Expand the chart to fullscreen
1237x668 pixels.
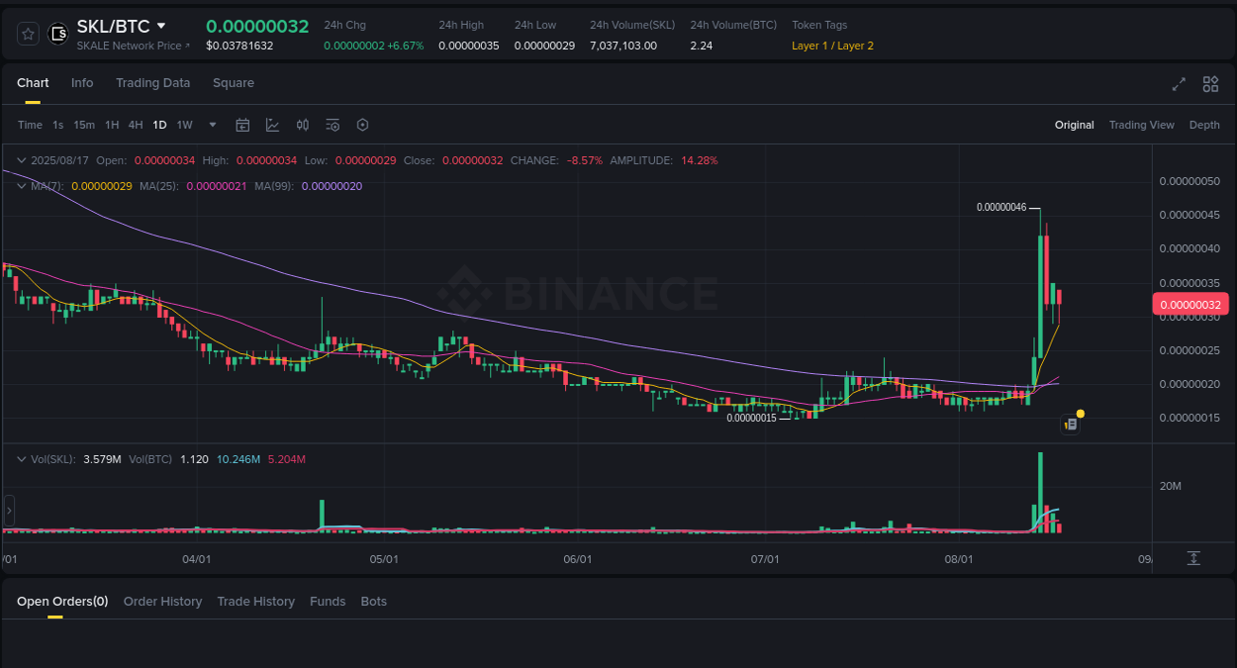pyautogui.click(x=1179, y=84)
